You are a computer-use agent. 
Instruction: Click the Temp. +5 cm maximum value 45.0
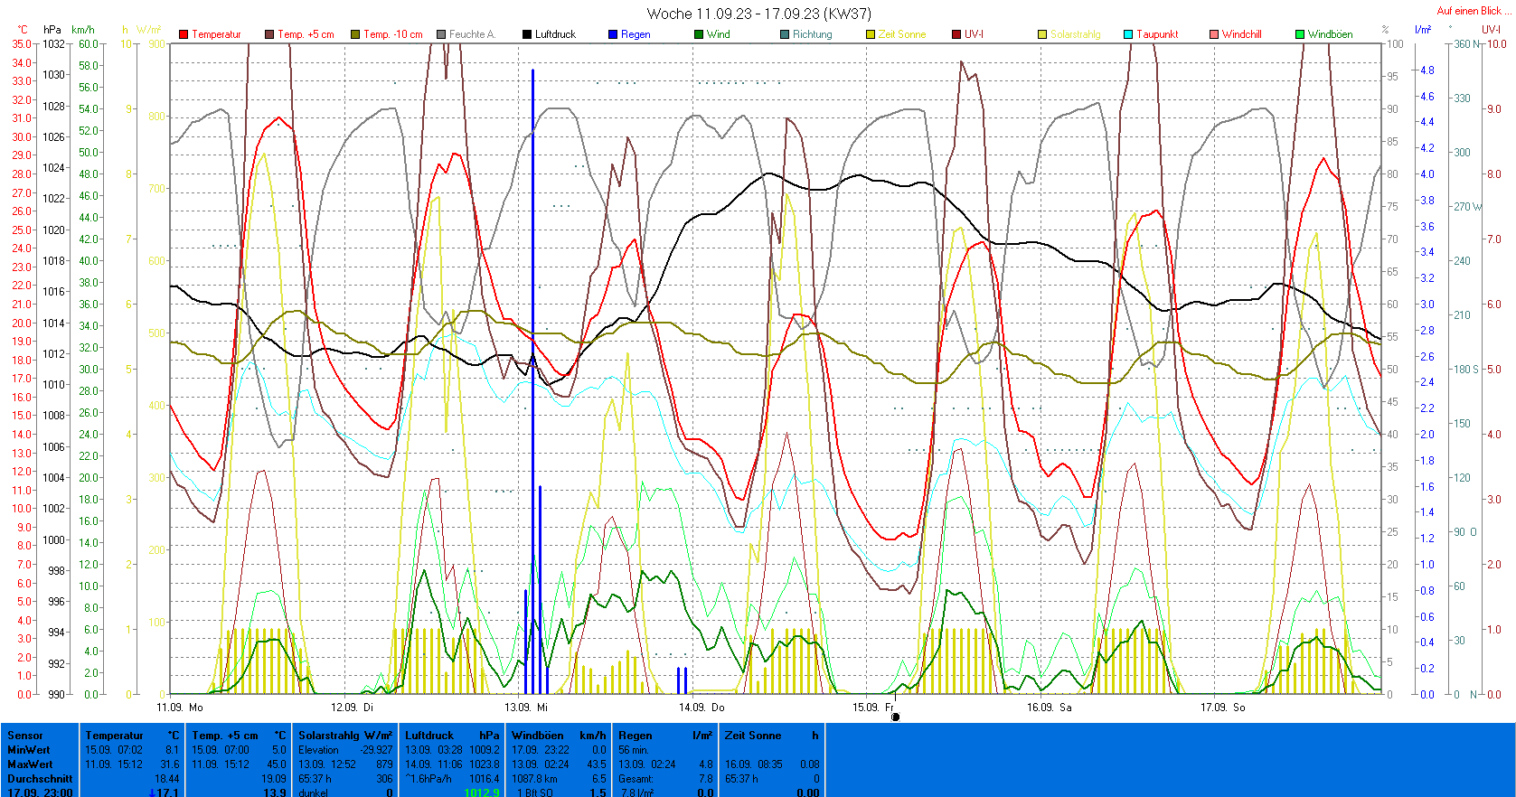pos(276,764)
